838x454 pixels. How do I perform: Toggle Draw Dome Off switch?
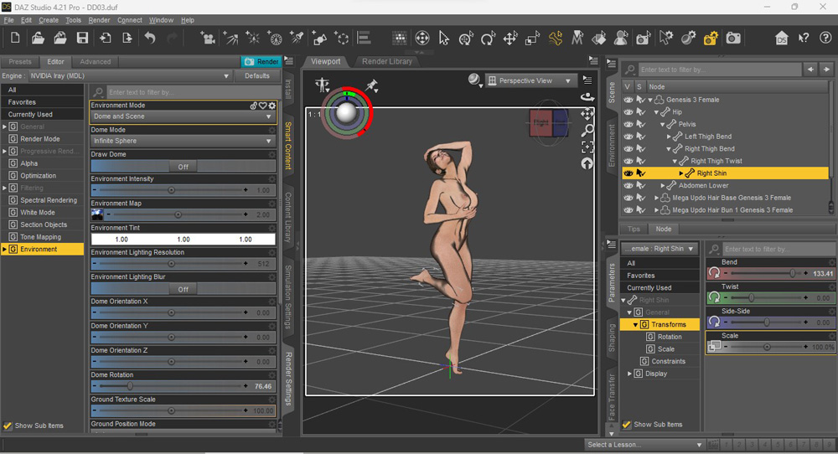pos(183,167)
